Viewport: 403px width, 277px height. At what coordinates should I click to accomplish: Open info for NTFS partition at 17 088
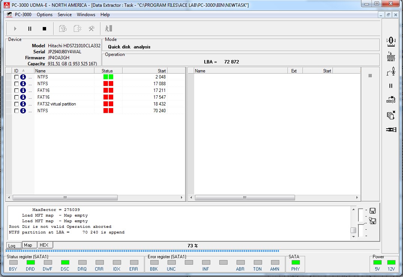point(23,84)
